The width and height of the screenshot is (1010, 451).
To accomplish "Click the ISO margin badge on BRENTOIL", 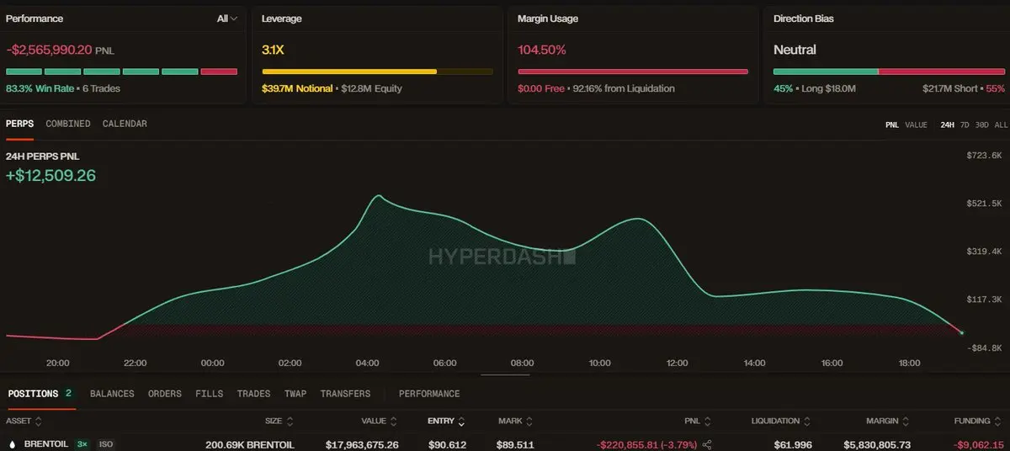I will tap(105, 444).
